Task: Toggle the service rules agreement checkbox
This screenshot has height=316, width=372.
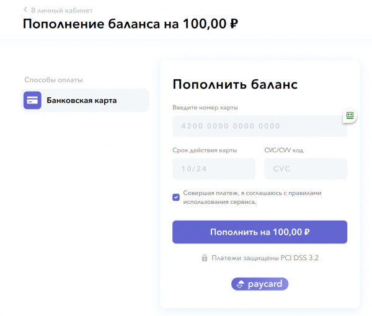Action: pyautogui.click(x=176, y=197)
